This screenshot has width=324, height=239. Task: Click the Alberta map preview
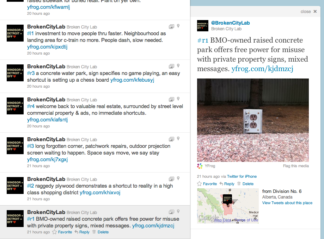click(228, 206)
